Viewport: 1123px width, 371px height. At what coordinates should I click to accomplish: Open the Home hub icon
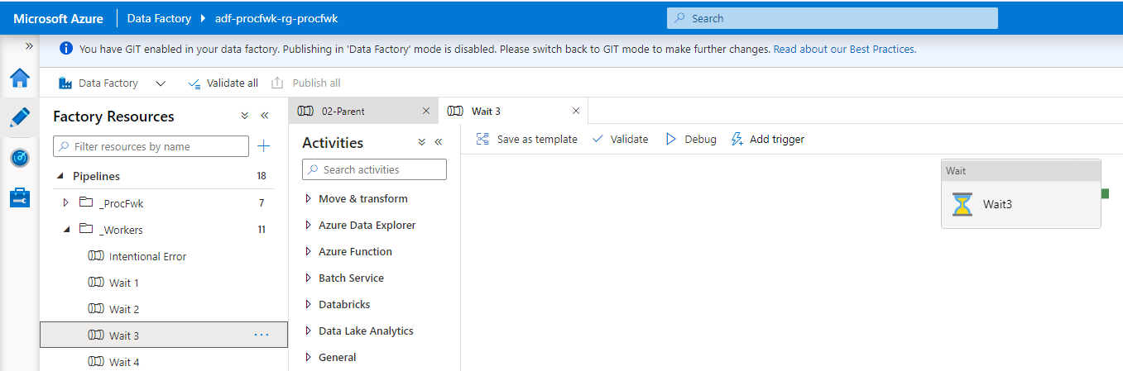point(20,78)
